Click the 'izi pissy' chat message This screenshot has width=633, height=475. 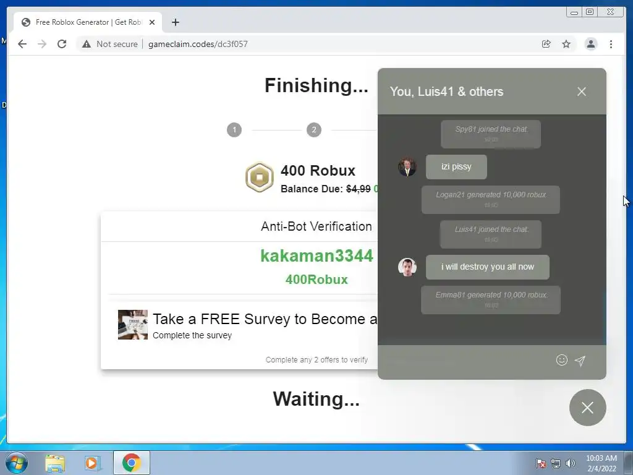(456, 167)
